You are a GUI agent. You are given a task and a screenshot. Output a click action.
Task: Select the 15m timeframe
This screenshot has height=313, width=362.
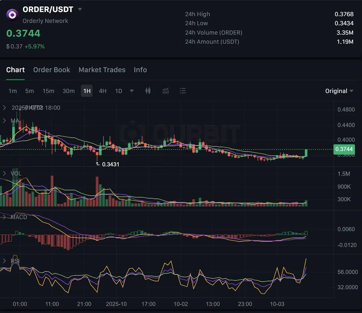pyautogui.click(x=48, y=91)
